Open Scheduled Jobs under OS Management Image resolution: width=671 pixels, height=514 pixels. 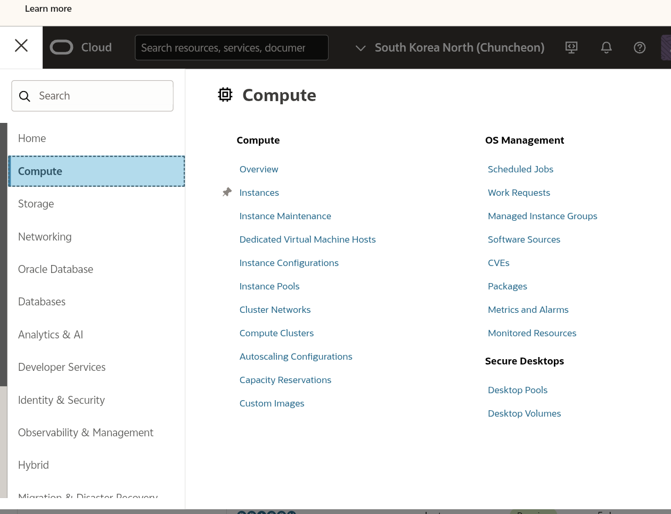point(521,169)
